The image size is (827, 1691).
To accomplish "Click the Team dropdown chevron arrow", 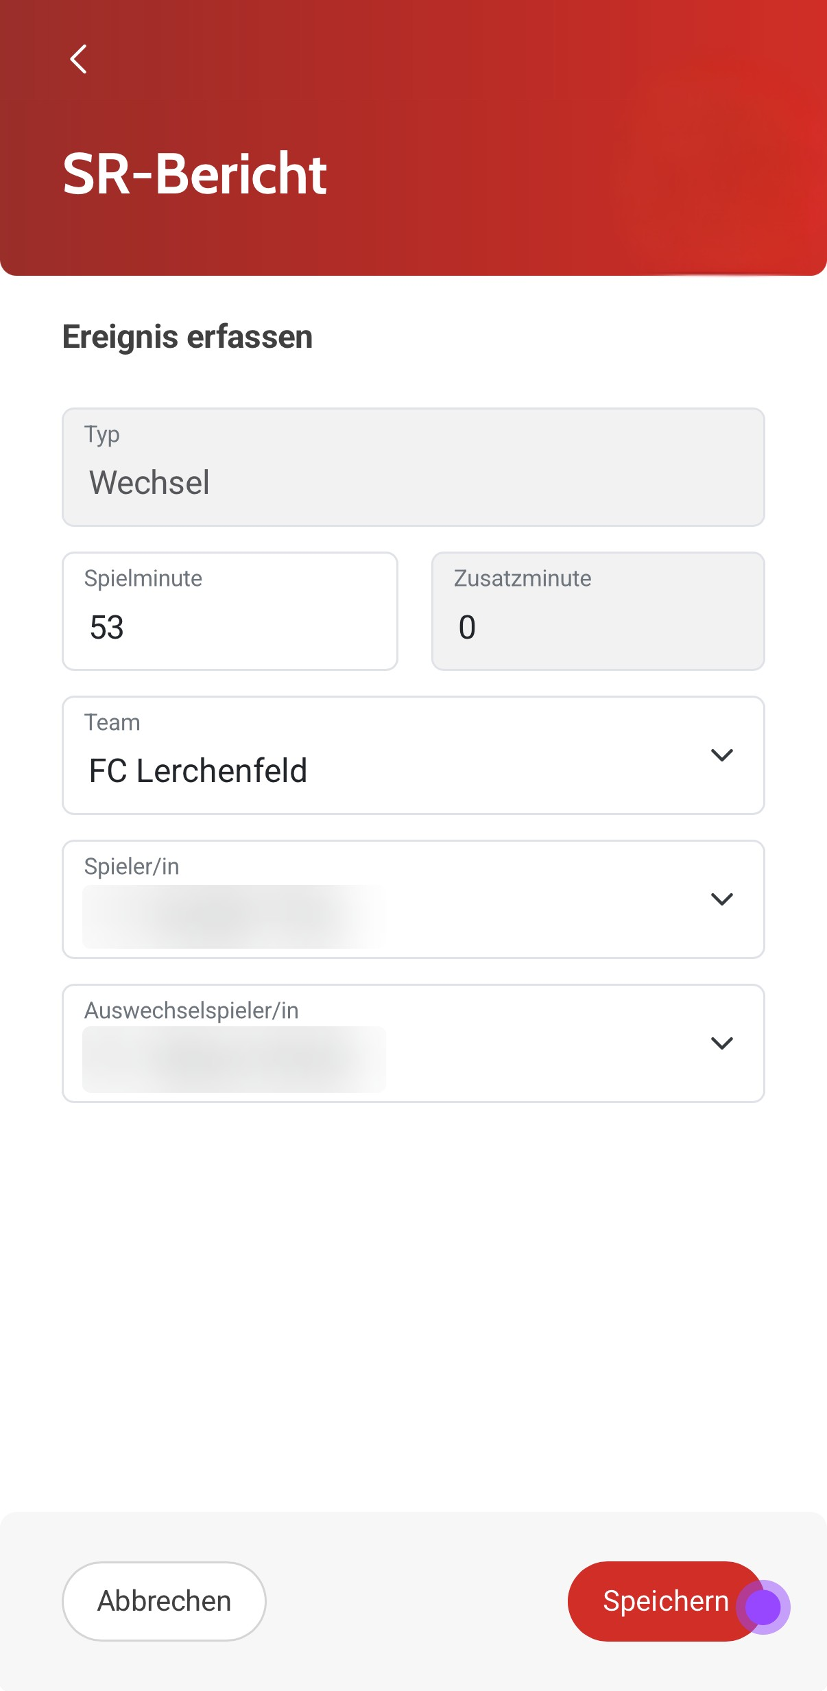I will [x=721, y=755].
